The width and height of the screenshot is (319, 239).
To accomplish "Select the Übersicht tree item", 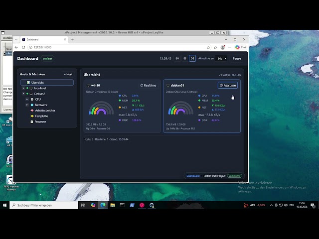I will click(47, 83).
